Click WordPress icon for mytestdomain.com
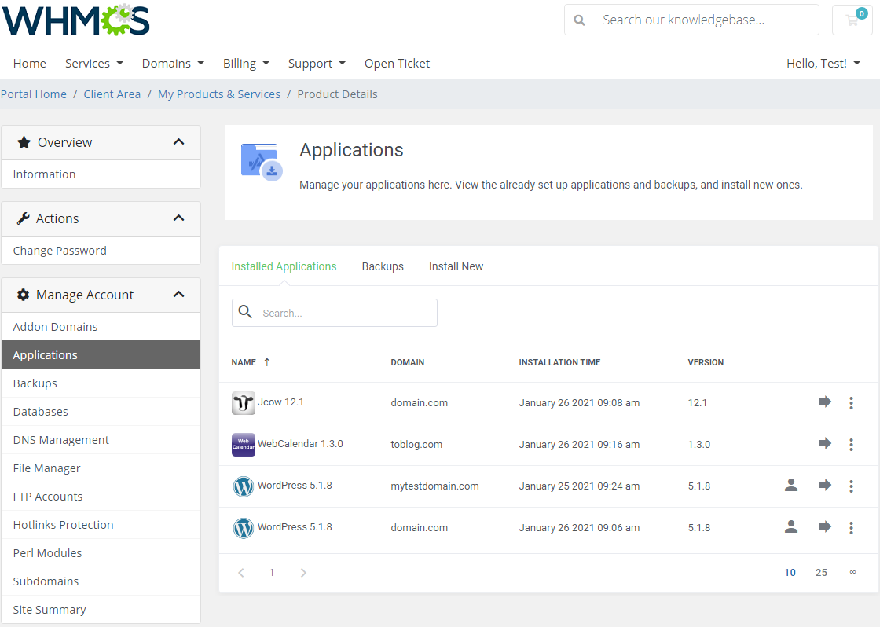The width and height of the screenshot is (880, 627). coord(243,486)
